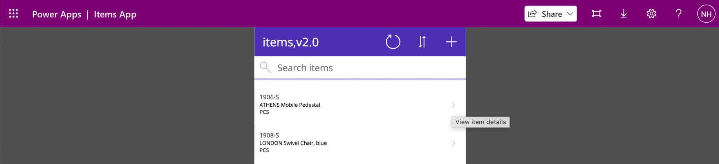Screen dimensions: 719x164
Task: Open the Power Apps app launcher waffle
Action: click(x=13, y=14)
